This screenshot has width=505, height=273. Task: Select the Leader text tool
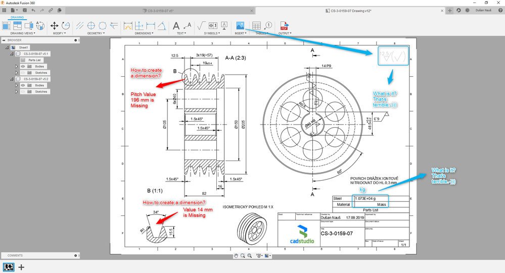coord(188,25)
